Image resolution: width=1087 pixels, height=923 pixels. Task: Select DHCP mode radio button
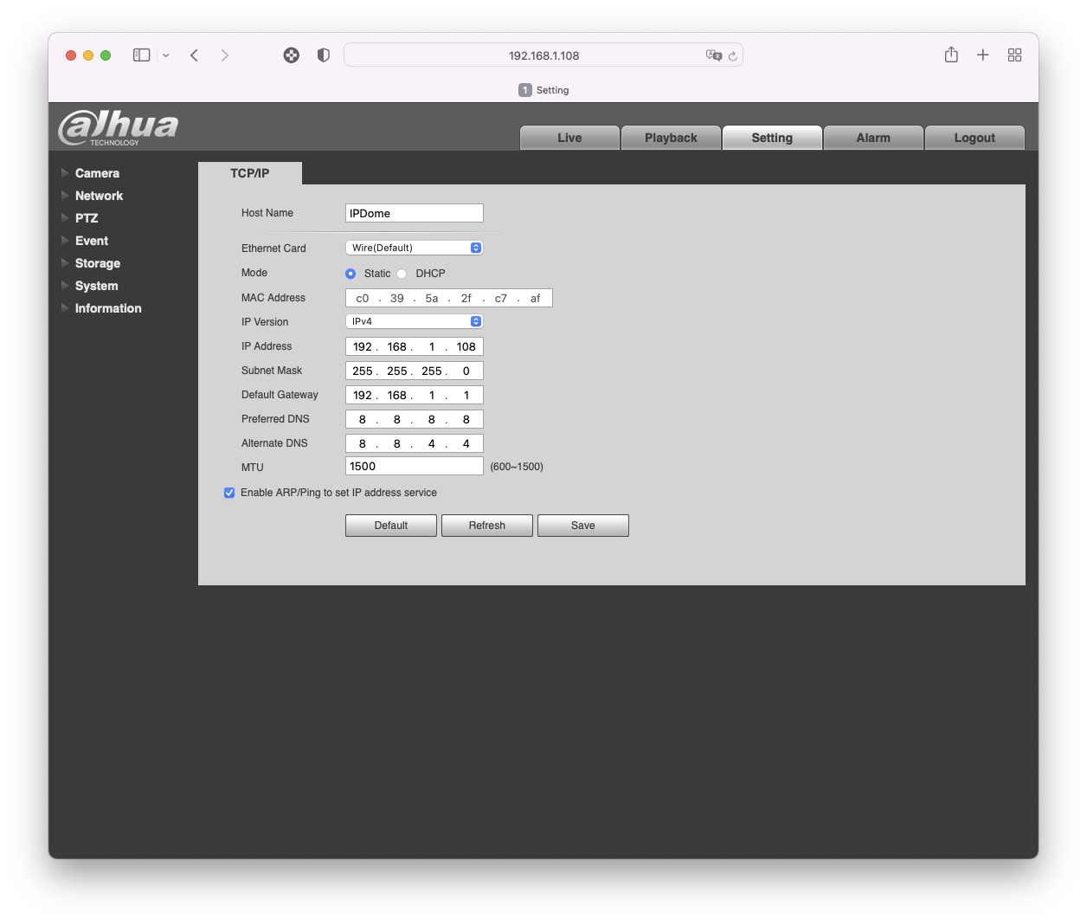pos(402,274)
